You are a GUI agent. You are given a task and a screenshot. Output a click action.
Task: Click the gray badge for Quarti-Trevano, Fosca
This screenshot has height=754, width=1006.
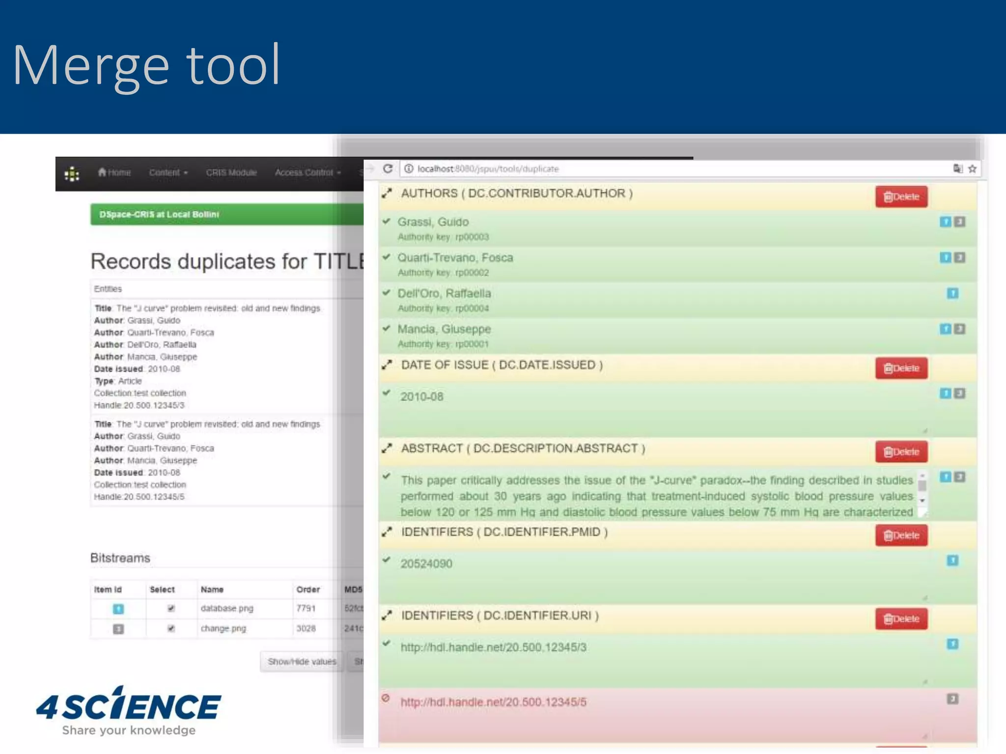960,258
